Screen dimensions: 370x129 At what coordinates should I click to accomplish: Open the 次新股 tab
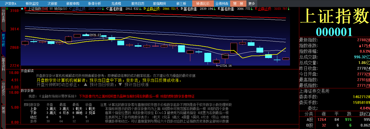coord(52,4)
